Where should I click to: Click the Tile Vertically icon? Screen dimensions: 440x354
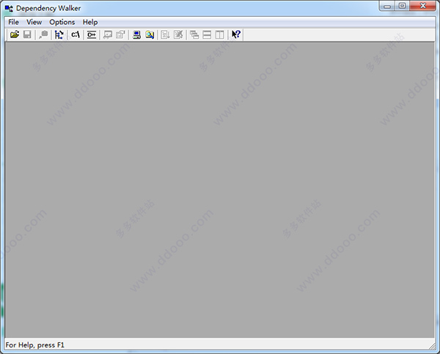click(x=220, y=34)
